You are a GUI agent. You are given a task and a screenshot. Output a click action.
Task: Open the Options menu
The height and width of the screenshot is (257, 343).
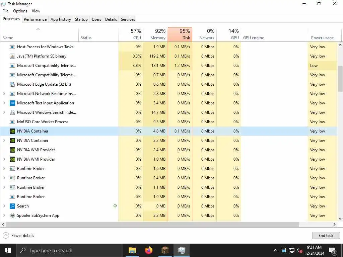coord(20,11)
